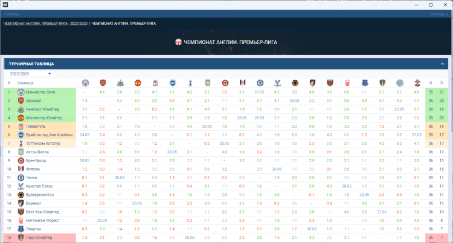Click crest beside Эвертон row name

point(21,229)
